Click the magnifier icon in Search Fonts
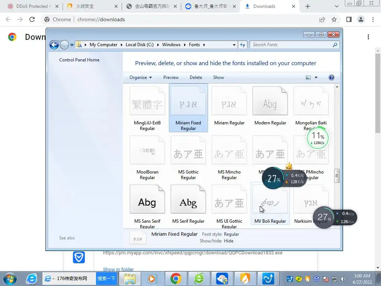Screen dimensions: 381x286 tap(335, 45)
